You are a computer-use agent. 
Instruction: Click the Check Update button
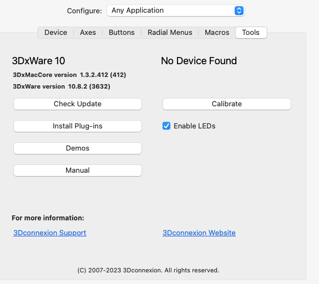pyautogui.click(x=78, y=104)
